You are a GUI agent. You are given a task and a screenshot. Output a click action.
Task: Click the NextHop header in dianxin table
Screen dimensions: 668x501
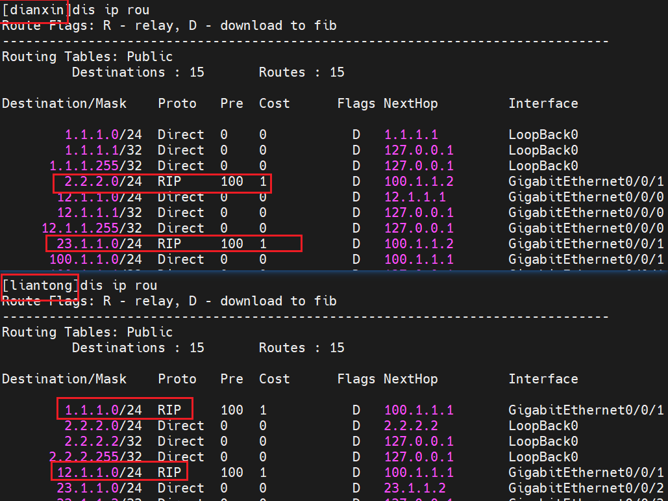pyautogui.click(x=410, y=103)
